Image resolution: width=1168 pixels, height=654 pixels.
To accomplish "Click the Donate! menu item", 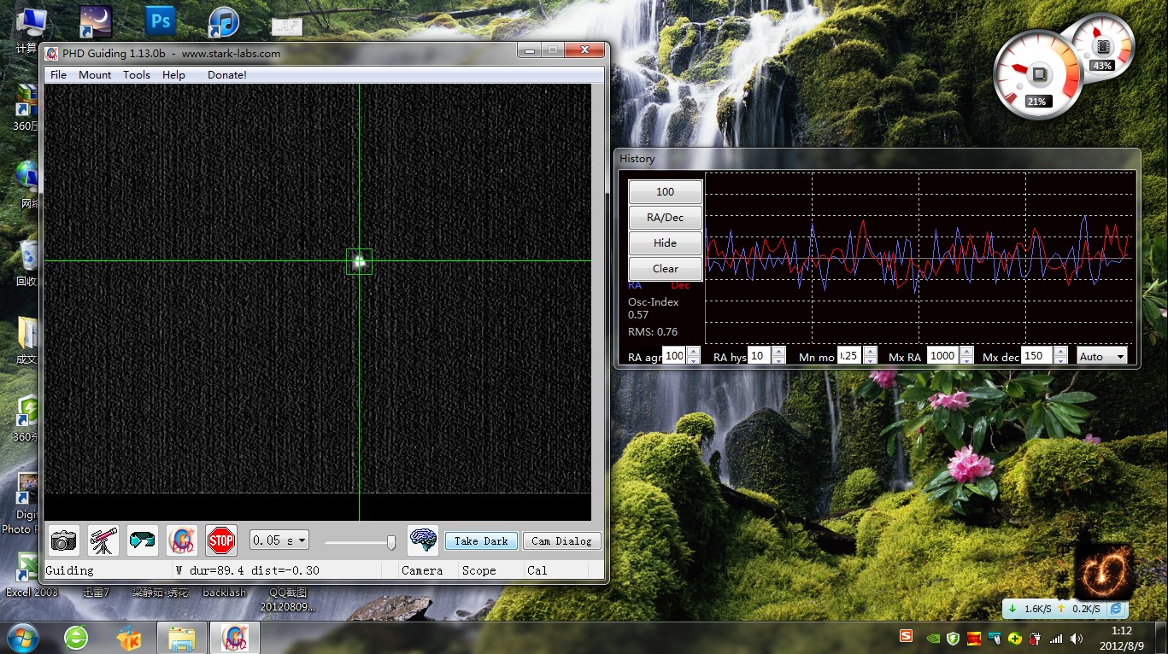I will [227, 75].
